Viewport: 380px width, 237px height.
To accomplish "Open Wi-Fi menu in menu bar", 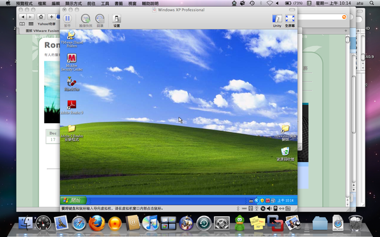I will coord(270,3).
